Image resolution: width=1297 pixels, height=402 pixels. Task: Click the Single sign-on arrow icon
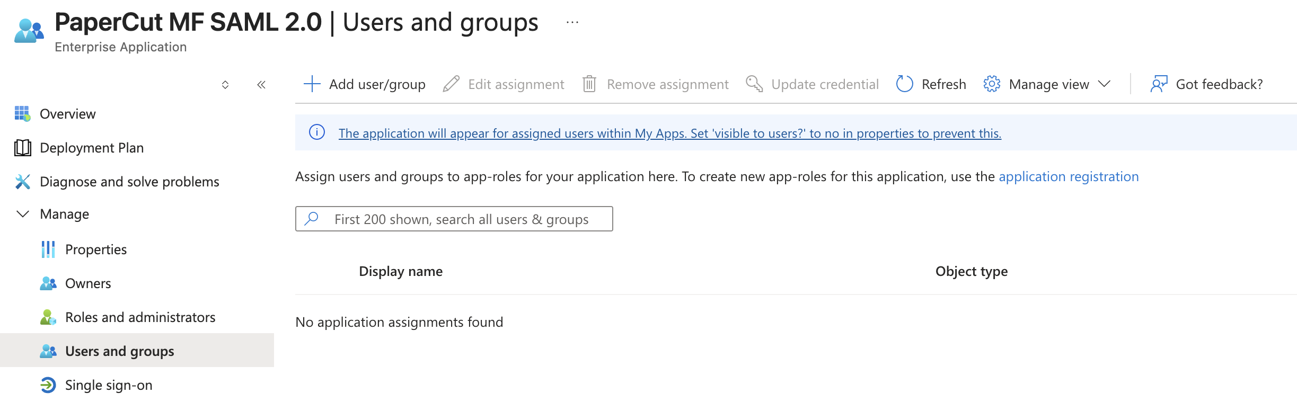[x=48, y=385]
